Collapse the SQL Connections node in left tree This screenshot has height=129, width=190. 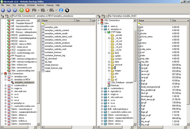[3, 73]
